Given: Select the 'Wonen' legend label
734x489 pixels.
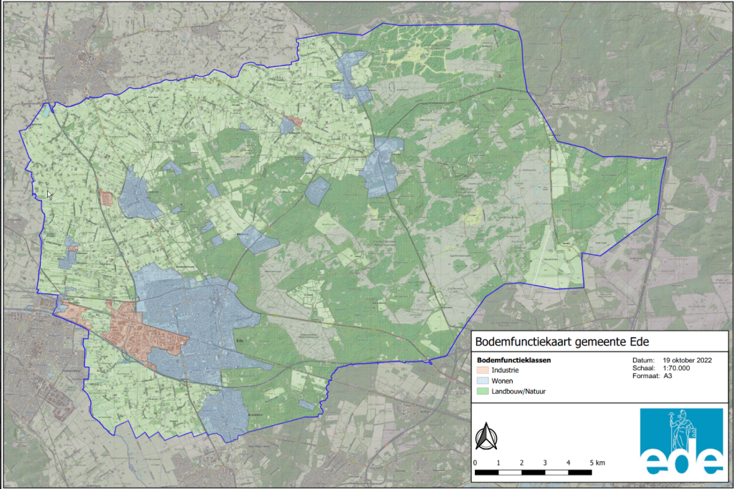Looking at the screenshot, I should (503, 381).
